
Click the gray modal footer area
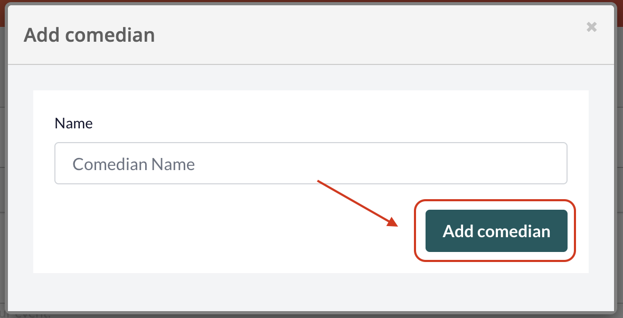310,292
